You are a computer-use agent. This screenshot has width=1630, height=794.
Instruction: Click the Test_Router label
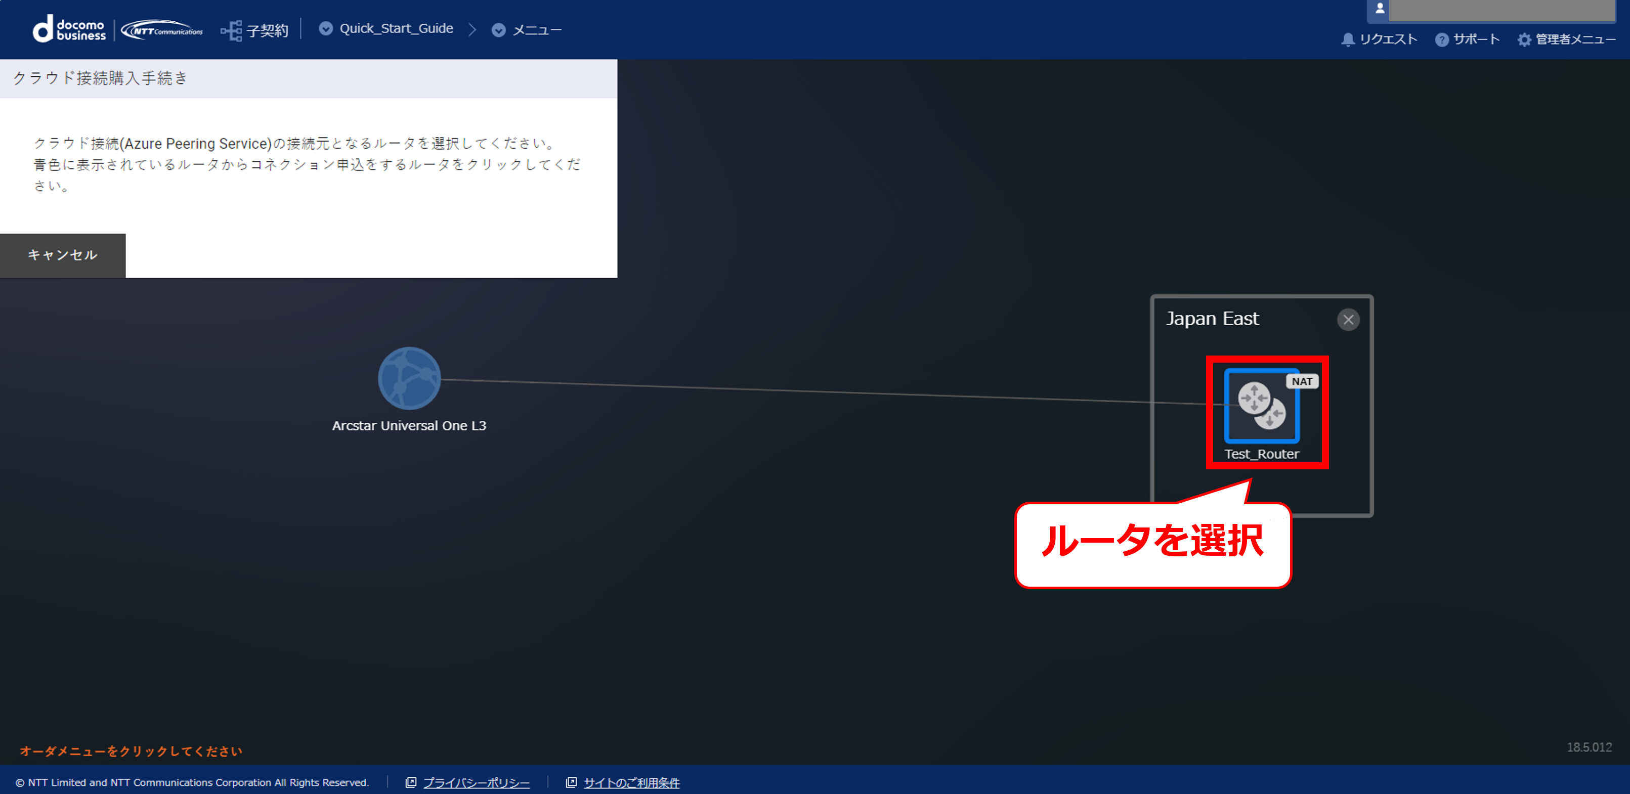(x=1261, y=454)
